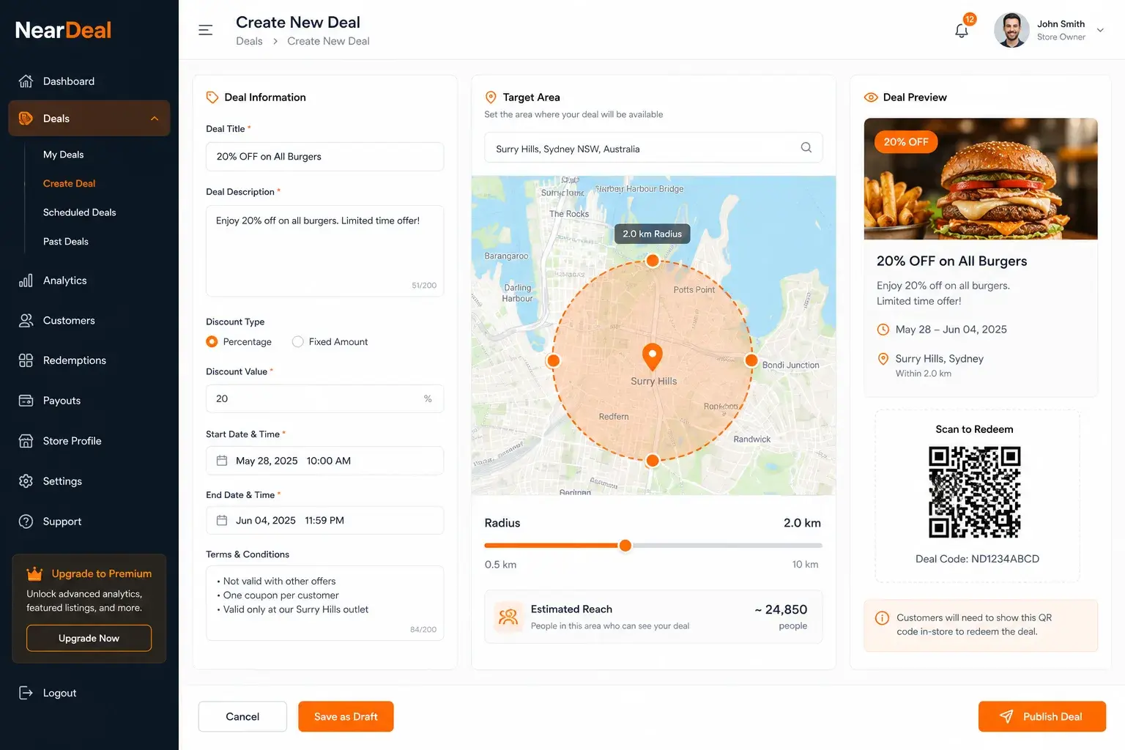Click the Target Area pin icon
Image resolution: width=1125 pixels, height=750 pixels.
click(491, 97)
